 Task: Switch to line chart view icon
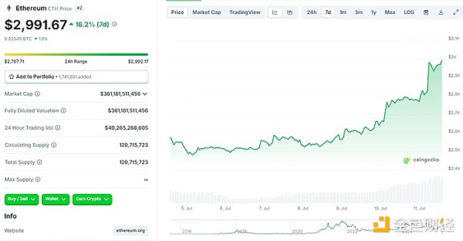pyautogui.click(x=275, y=13)
